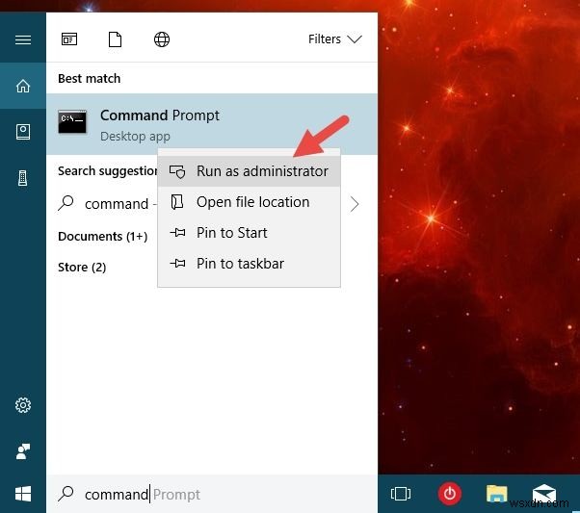Filter results by Web globe icon
Image resolution: width=580 pixels, height=513 pixels.
click(162, 39)
